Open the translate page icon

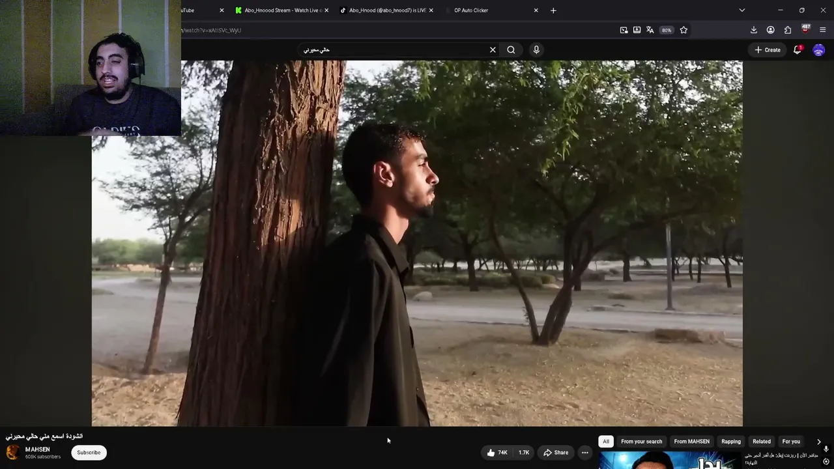pyautogui.click(x=650, y=30)
